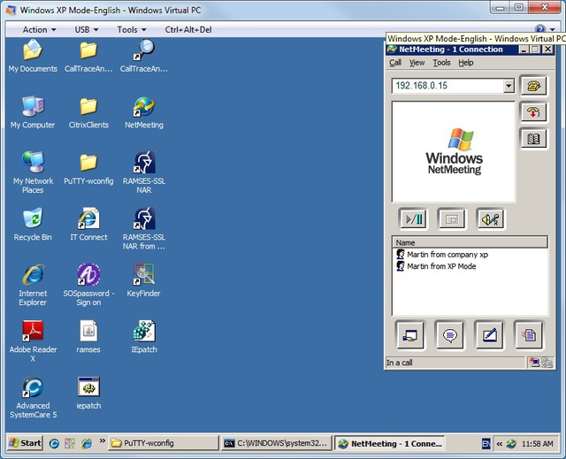Select the ramses file icon
Viewport: 566px width, 459px height.
pos(88,337)
